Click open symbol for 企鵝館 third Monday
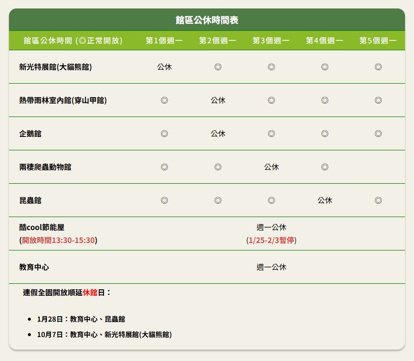 pos(271,134)
